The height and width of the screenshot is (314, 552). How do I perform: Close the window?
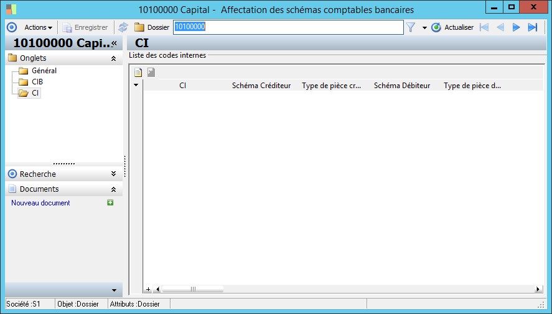(533, 7)
